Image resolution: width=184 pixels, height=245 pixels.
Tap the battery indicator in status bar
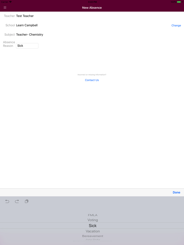coord(179,2)
